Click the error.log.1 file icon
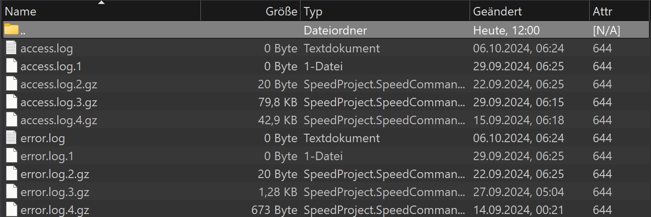 (x=11, y=156)
